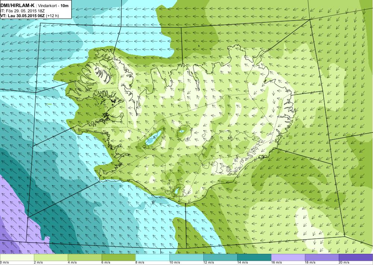This screenshot has height=265, width=373.
Task: Click the "VT: Lau 30.05.2015 06Z (+12 h)" line
Action: [x=29, y=16]
